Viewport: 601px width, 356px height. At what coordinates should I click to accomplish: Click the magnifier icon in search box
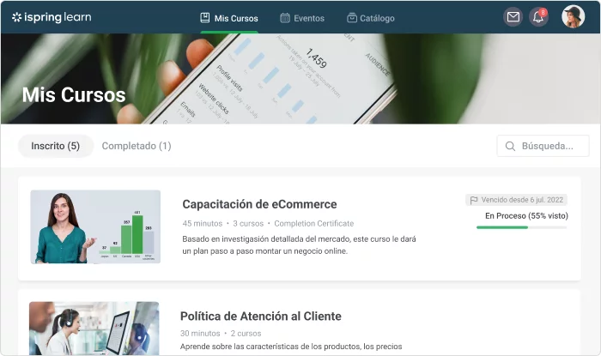click(511, 146)
